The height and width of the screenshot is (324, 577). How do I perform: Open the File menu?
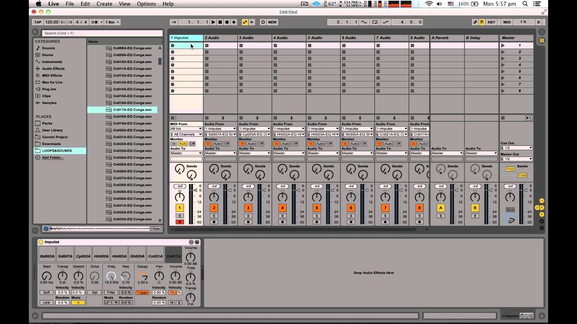70,4
